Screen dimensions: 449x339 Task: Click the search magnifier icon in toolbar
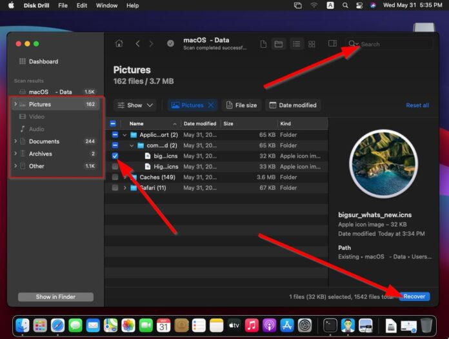[352, 44]
